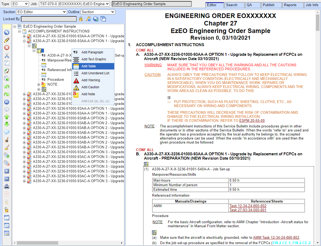Choose Add Text Graphic from context menu
Image resolution: width=321 pixels, height=246 pixels.
click(x=93, y=59)
